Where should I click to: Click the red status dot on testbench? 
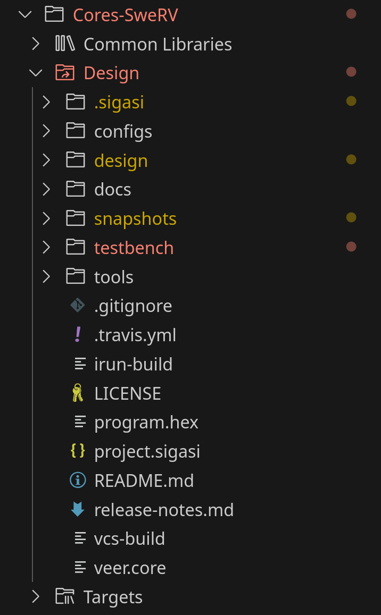click(351, 247)
